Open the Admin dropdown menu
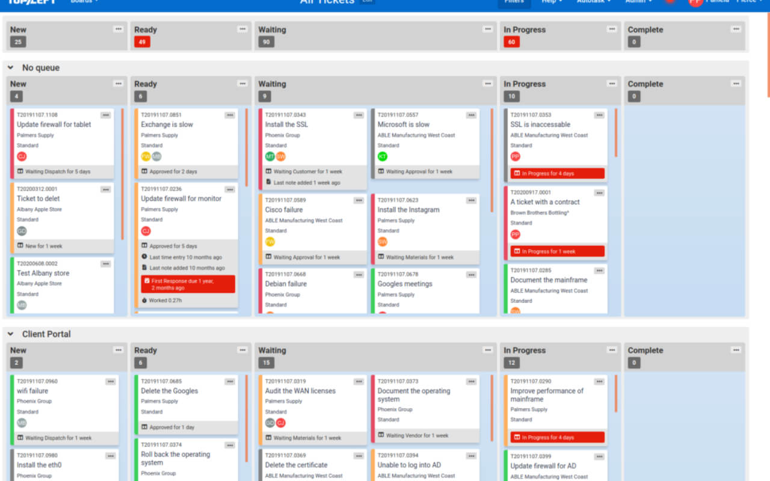This screenshot has width=770, height=481. click(638, 2)
